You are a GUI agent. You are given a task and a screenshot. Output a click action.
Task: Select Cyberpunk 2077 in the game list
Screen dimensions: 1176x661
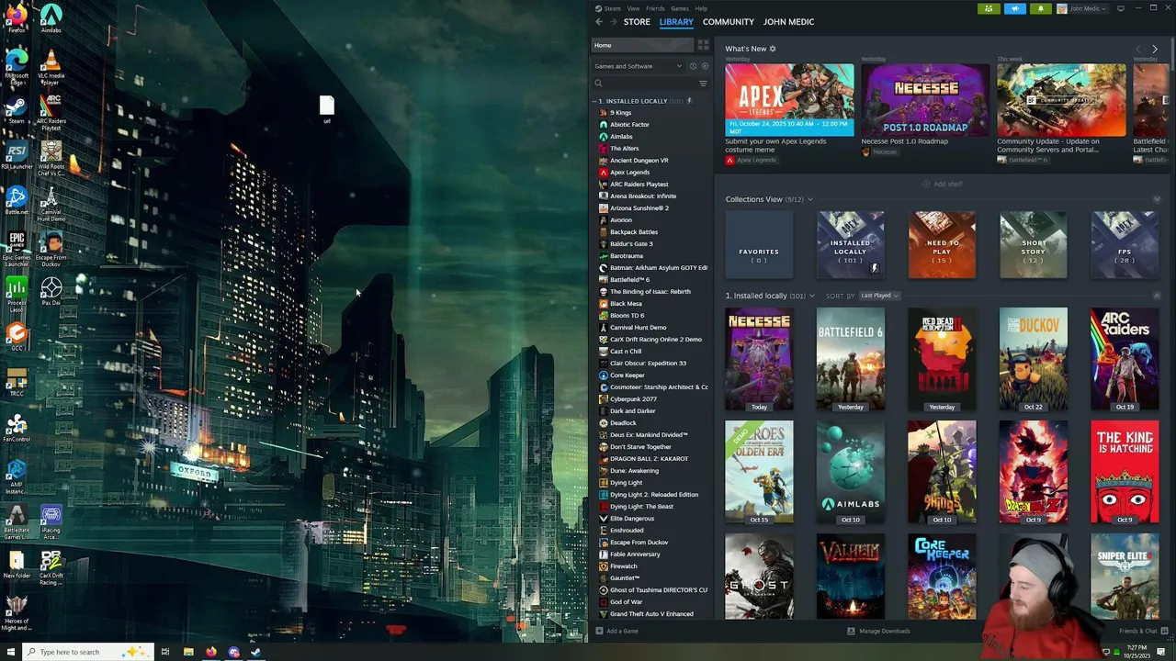tap(633, 399)
